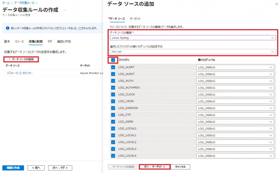Select the 確認と作成 tab
Viewport: 279px width, 173px height.
pyautogui.click(x=64, y=42)
